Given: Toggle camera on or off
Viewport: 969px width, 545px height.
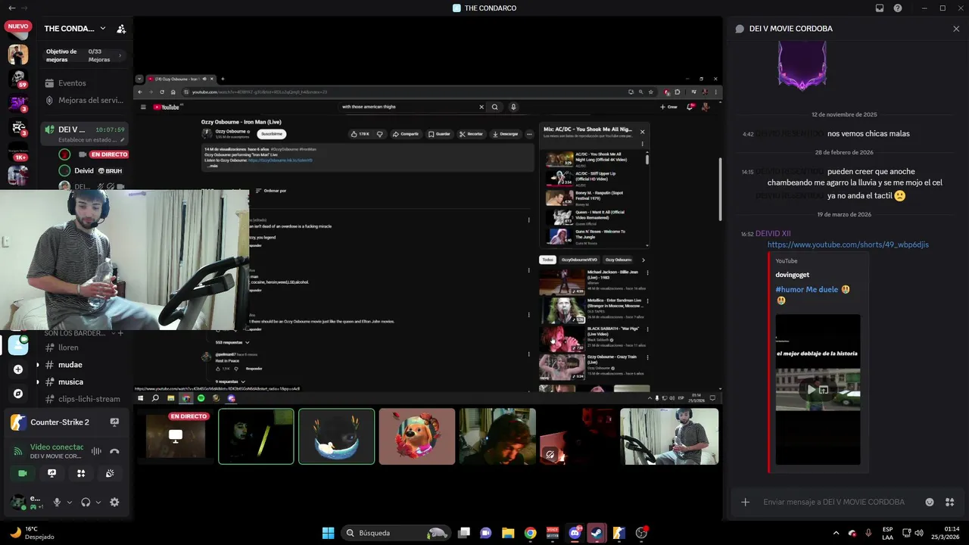Looking at the screenshot, I should (22, 473).
